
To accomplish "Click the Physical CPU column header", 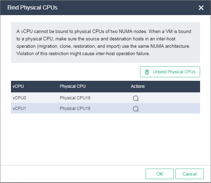I will coord(73,86).
